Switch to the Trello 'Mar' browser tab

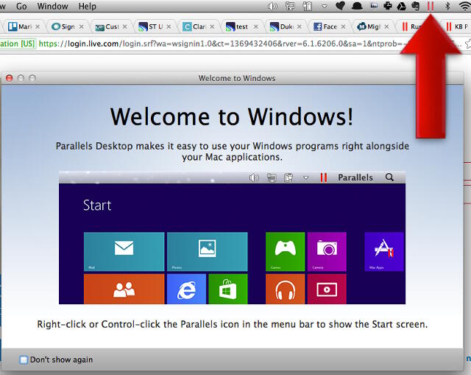24,27
